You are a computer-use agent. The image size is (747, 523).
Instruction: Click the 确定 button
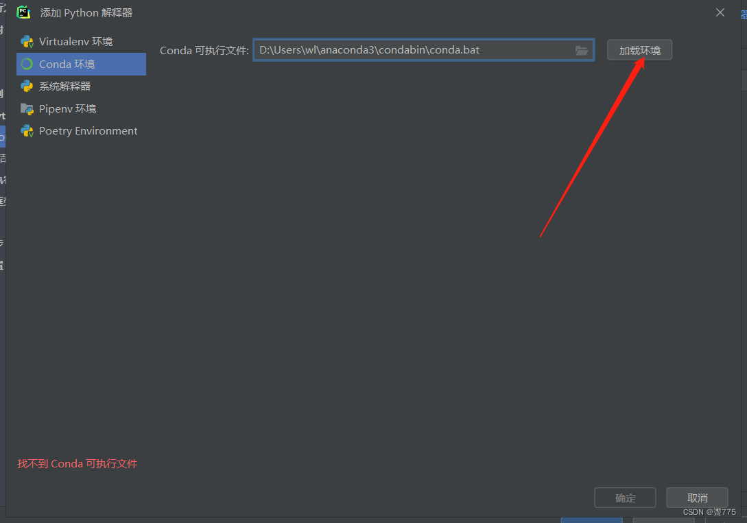click(625, 498)
